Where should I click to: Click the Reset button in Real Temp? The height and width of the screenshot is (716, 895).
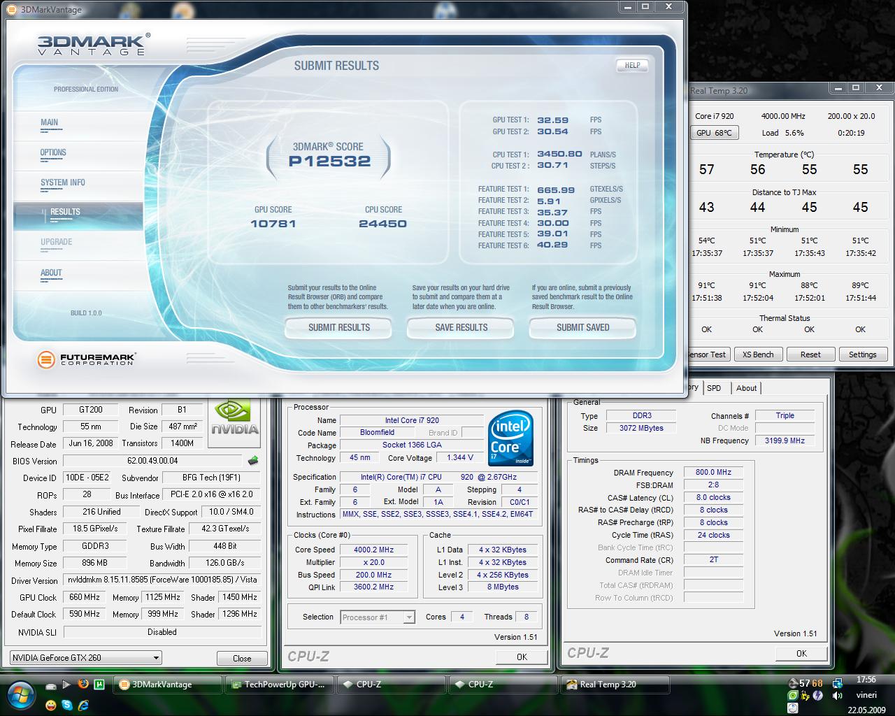click(x=810, y=355)
